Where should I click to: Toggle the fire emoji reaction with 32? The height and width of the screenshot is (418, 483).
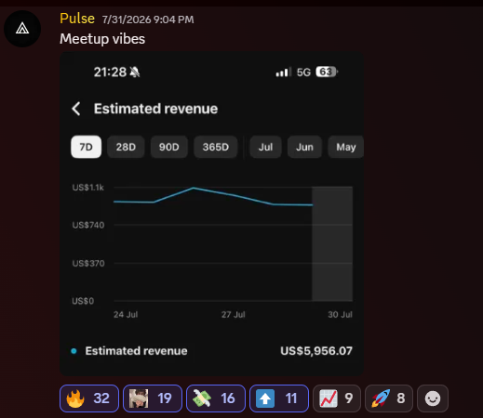click(89, 398)
